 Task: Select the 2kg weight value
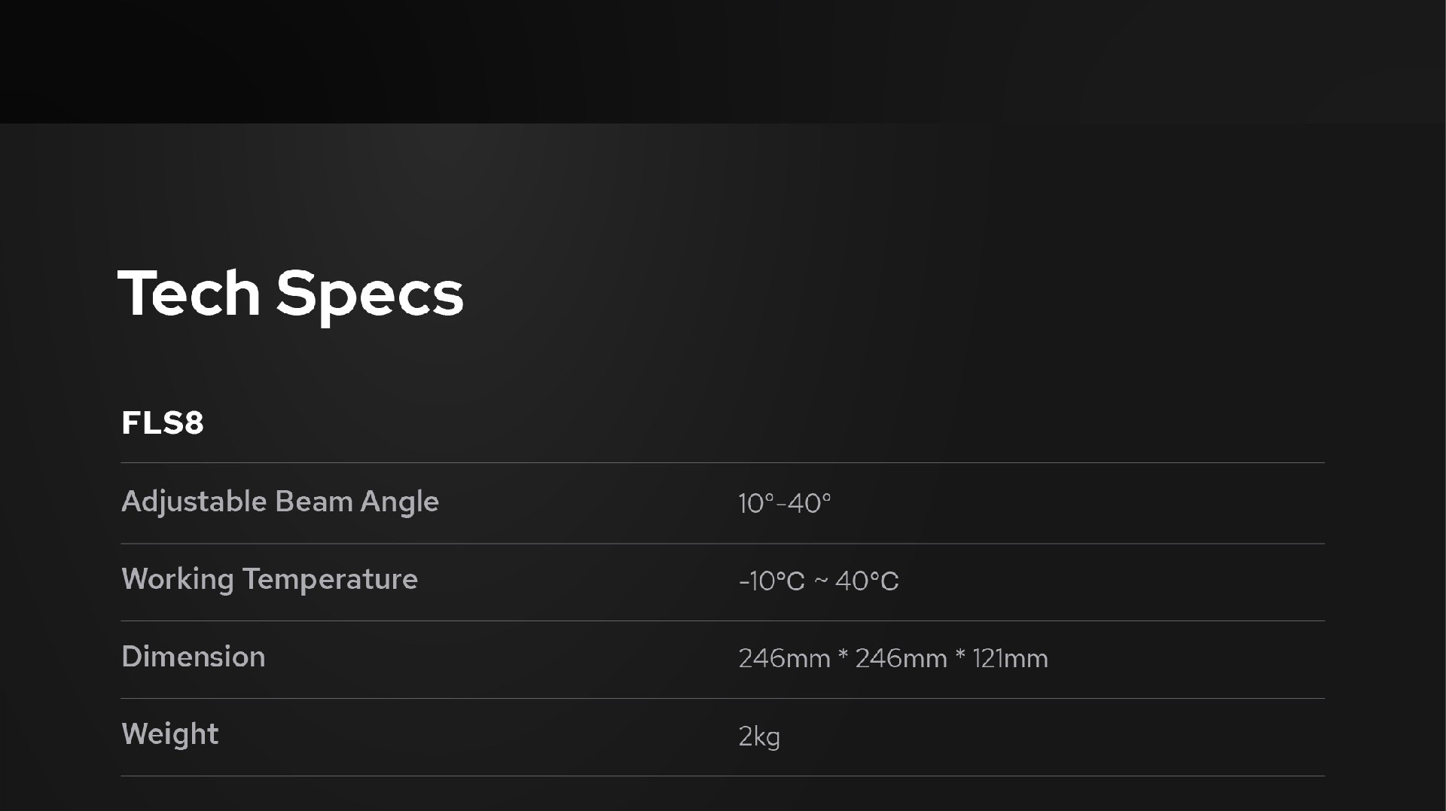coord(759,736)
